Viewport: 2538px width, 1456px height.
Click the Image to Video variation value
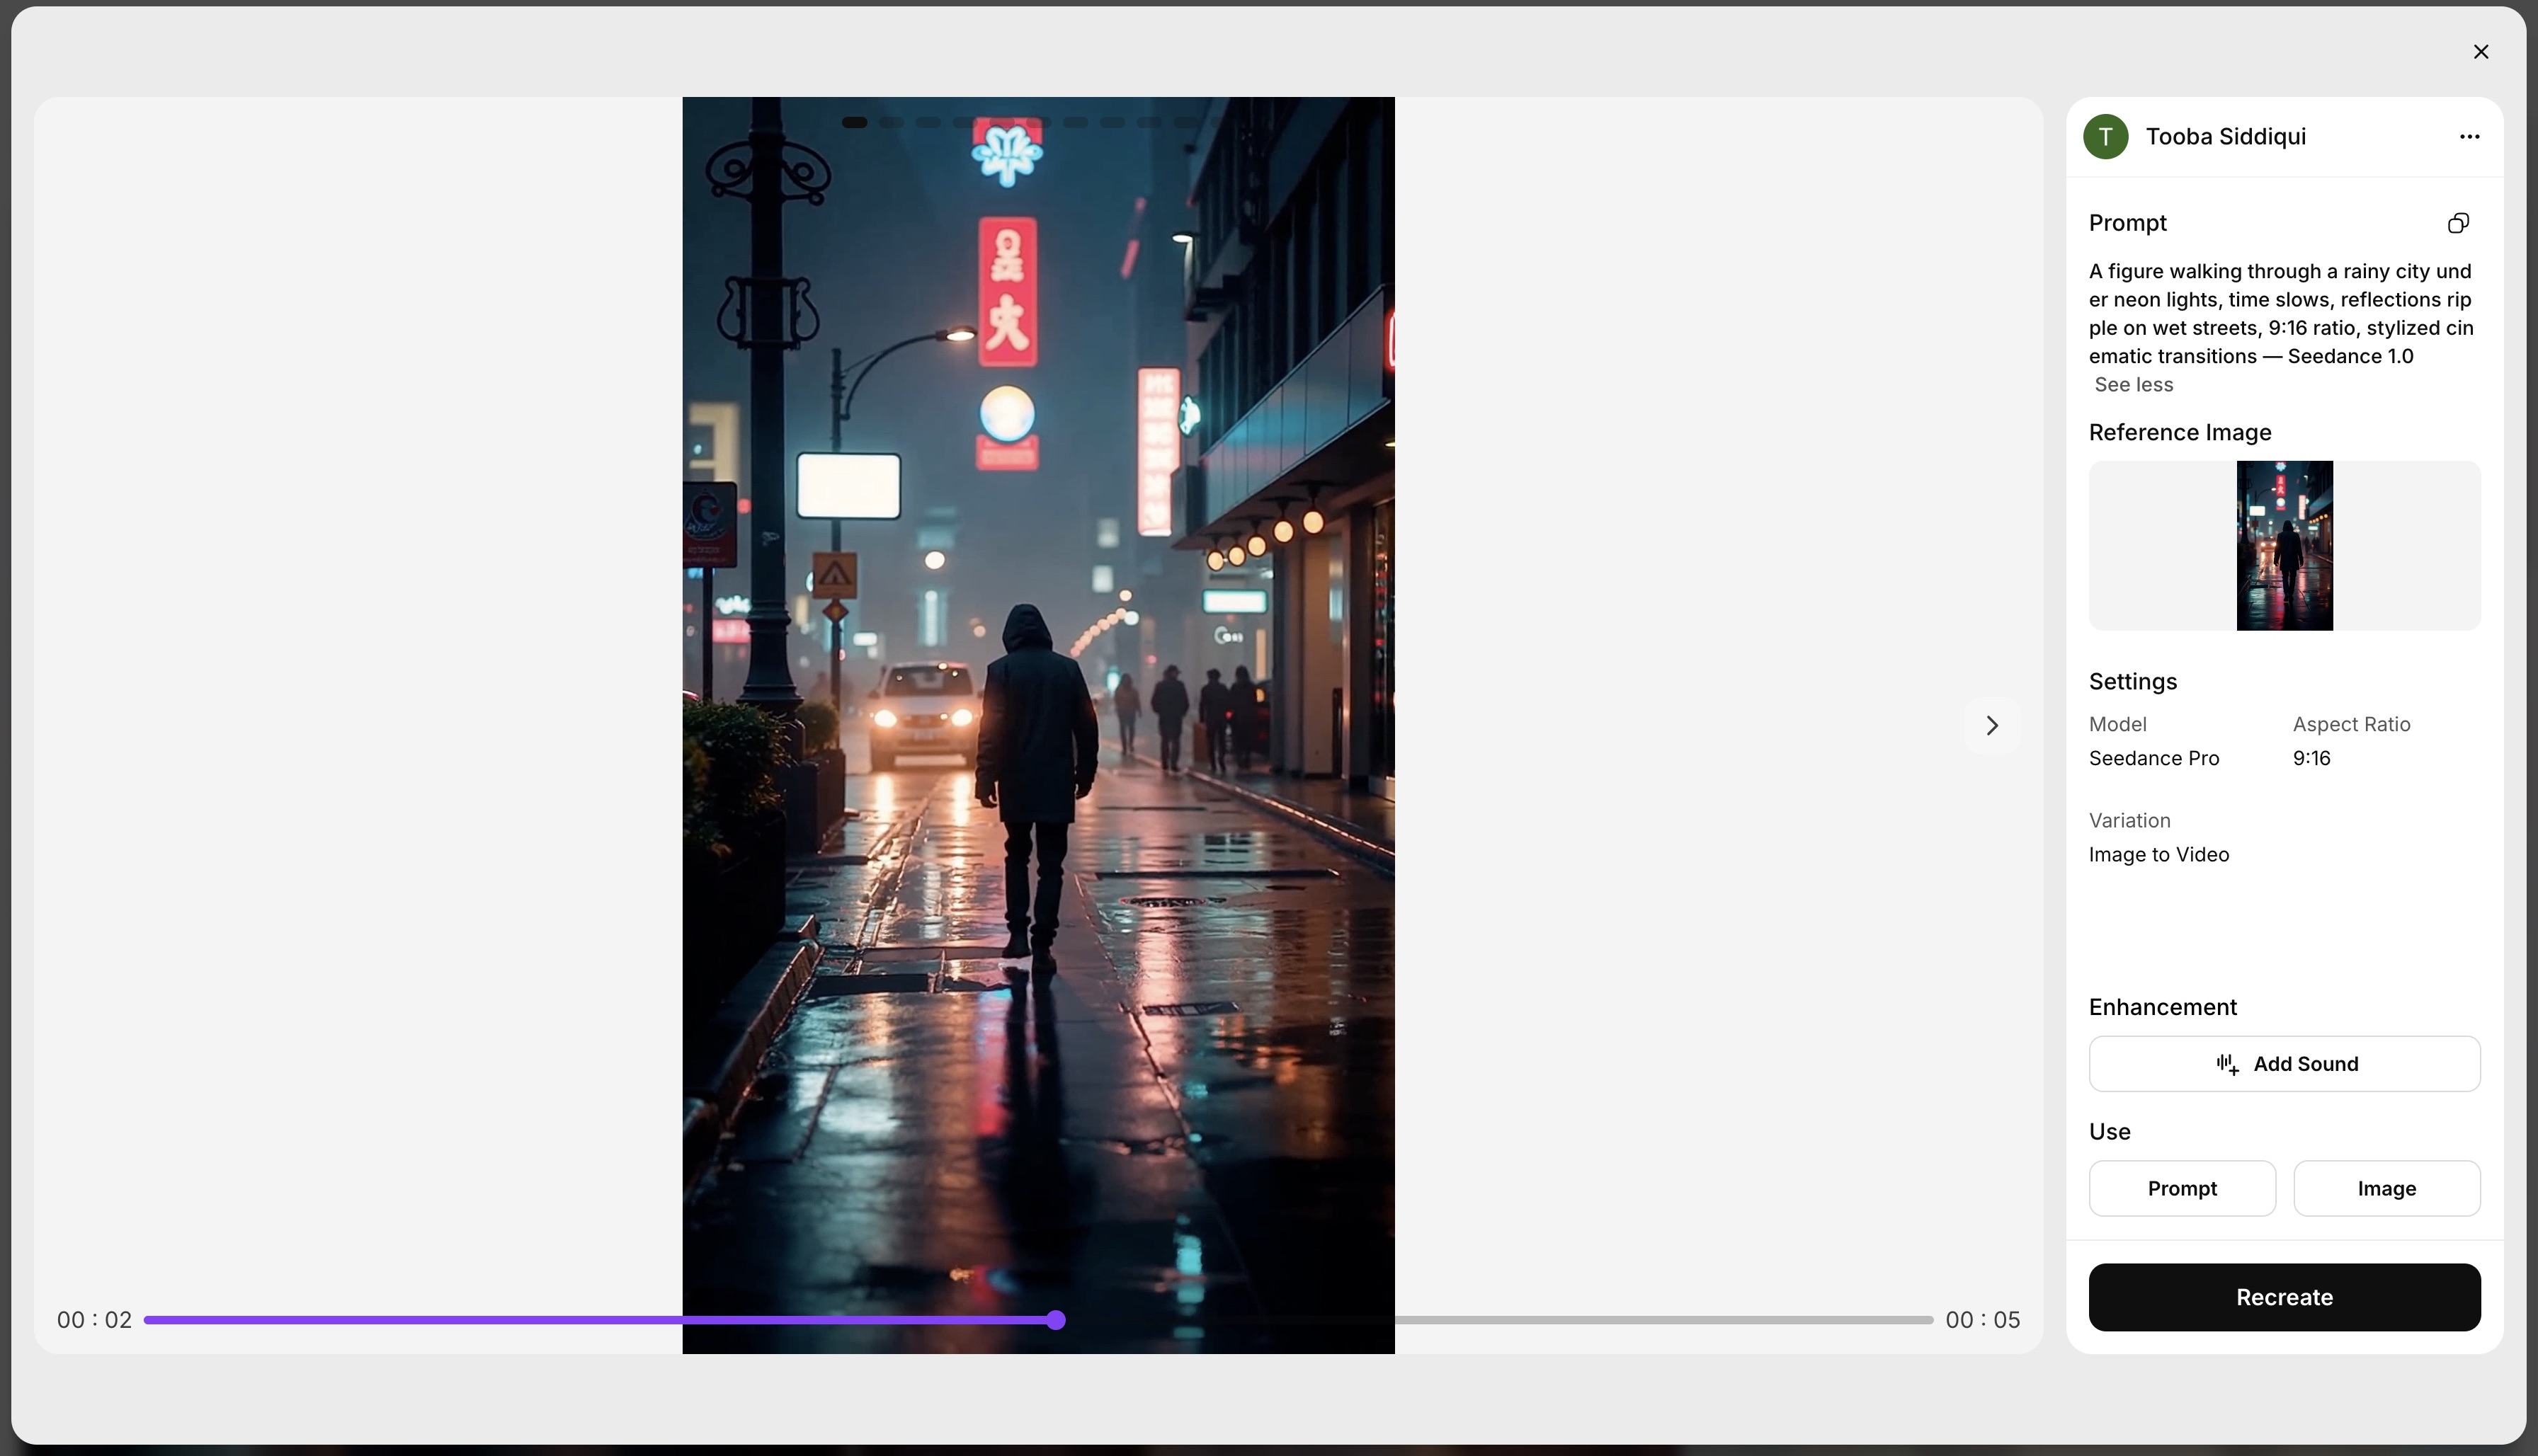[x=2159, y=854]
